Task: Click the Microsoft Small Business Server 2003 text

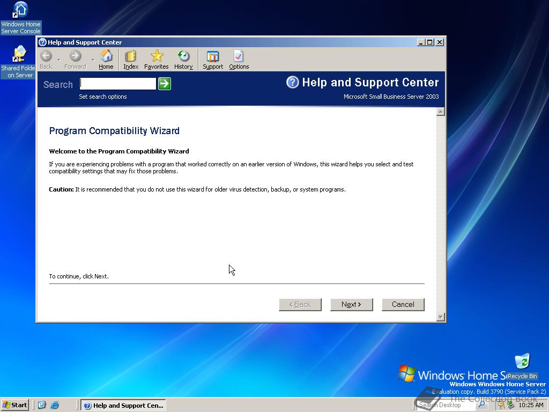Action: [391, 97]
